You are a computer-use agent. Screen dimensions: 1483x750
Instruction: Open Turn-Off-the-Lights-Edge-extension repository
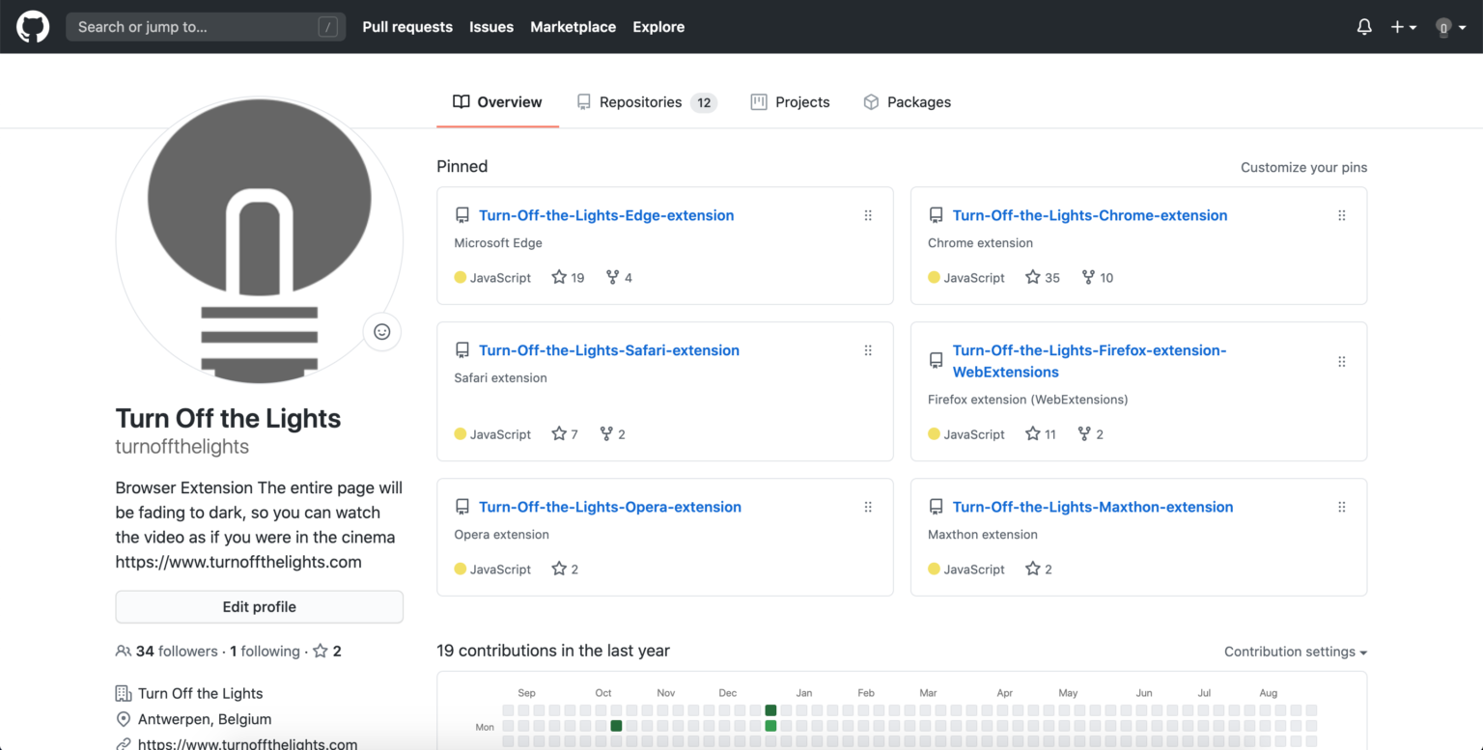click(606, 215)
